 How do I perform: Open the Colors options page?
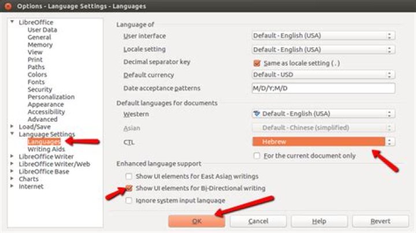(x=37, y=74)
